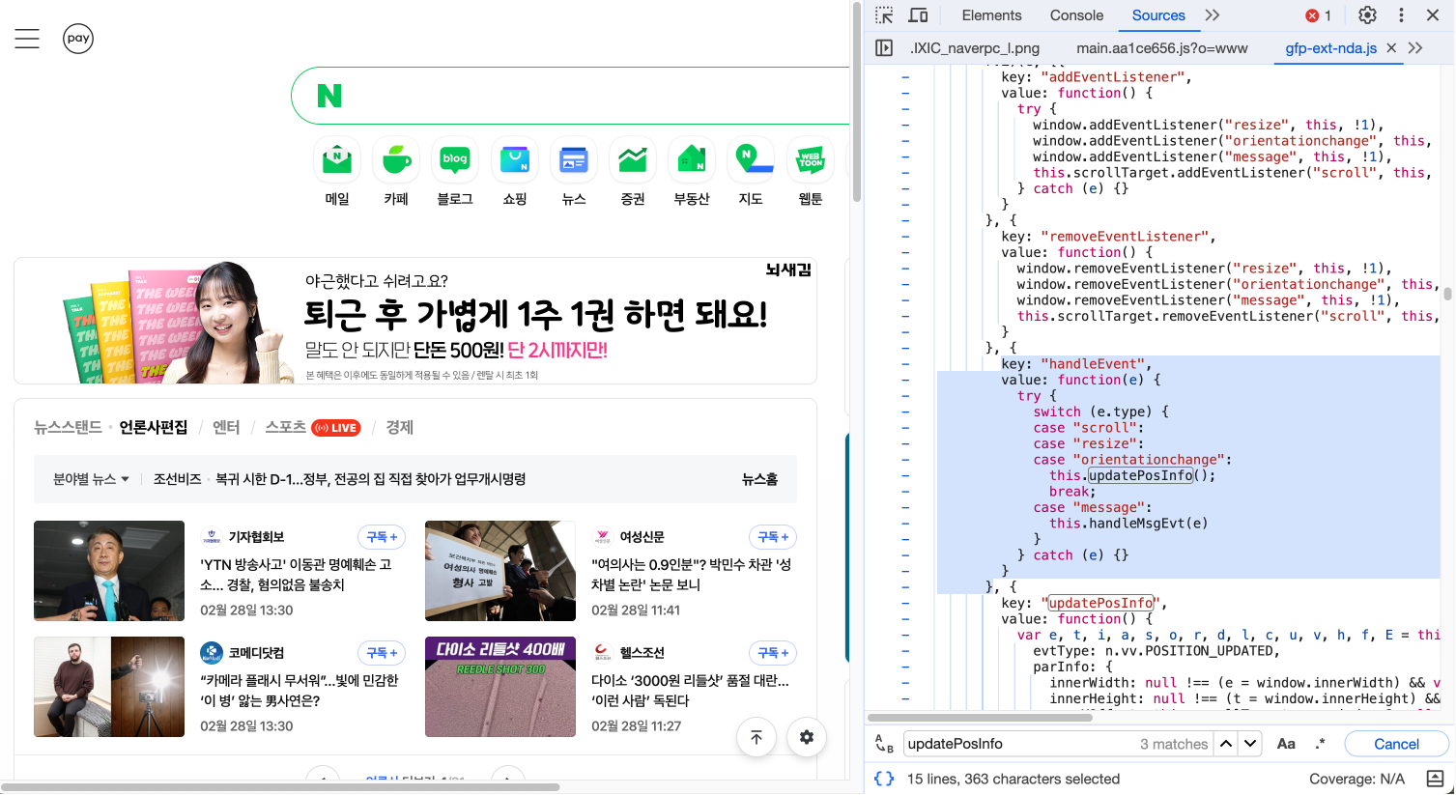Open the 웹툰 webtoon shortcut icon
This screenshot has width=1456, height=795.
click(x=811, y=159)
